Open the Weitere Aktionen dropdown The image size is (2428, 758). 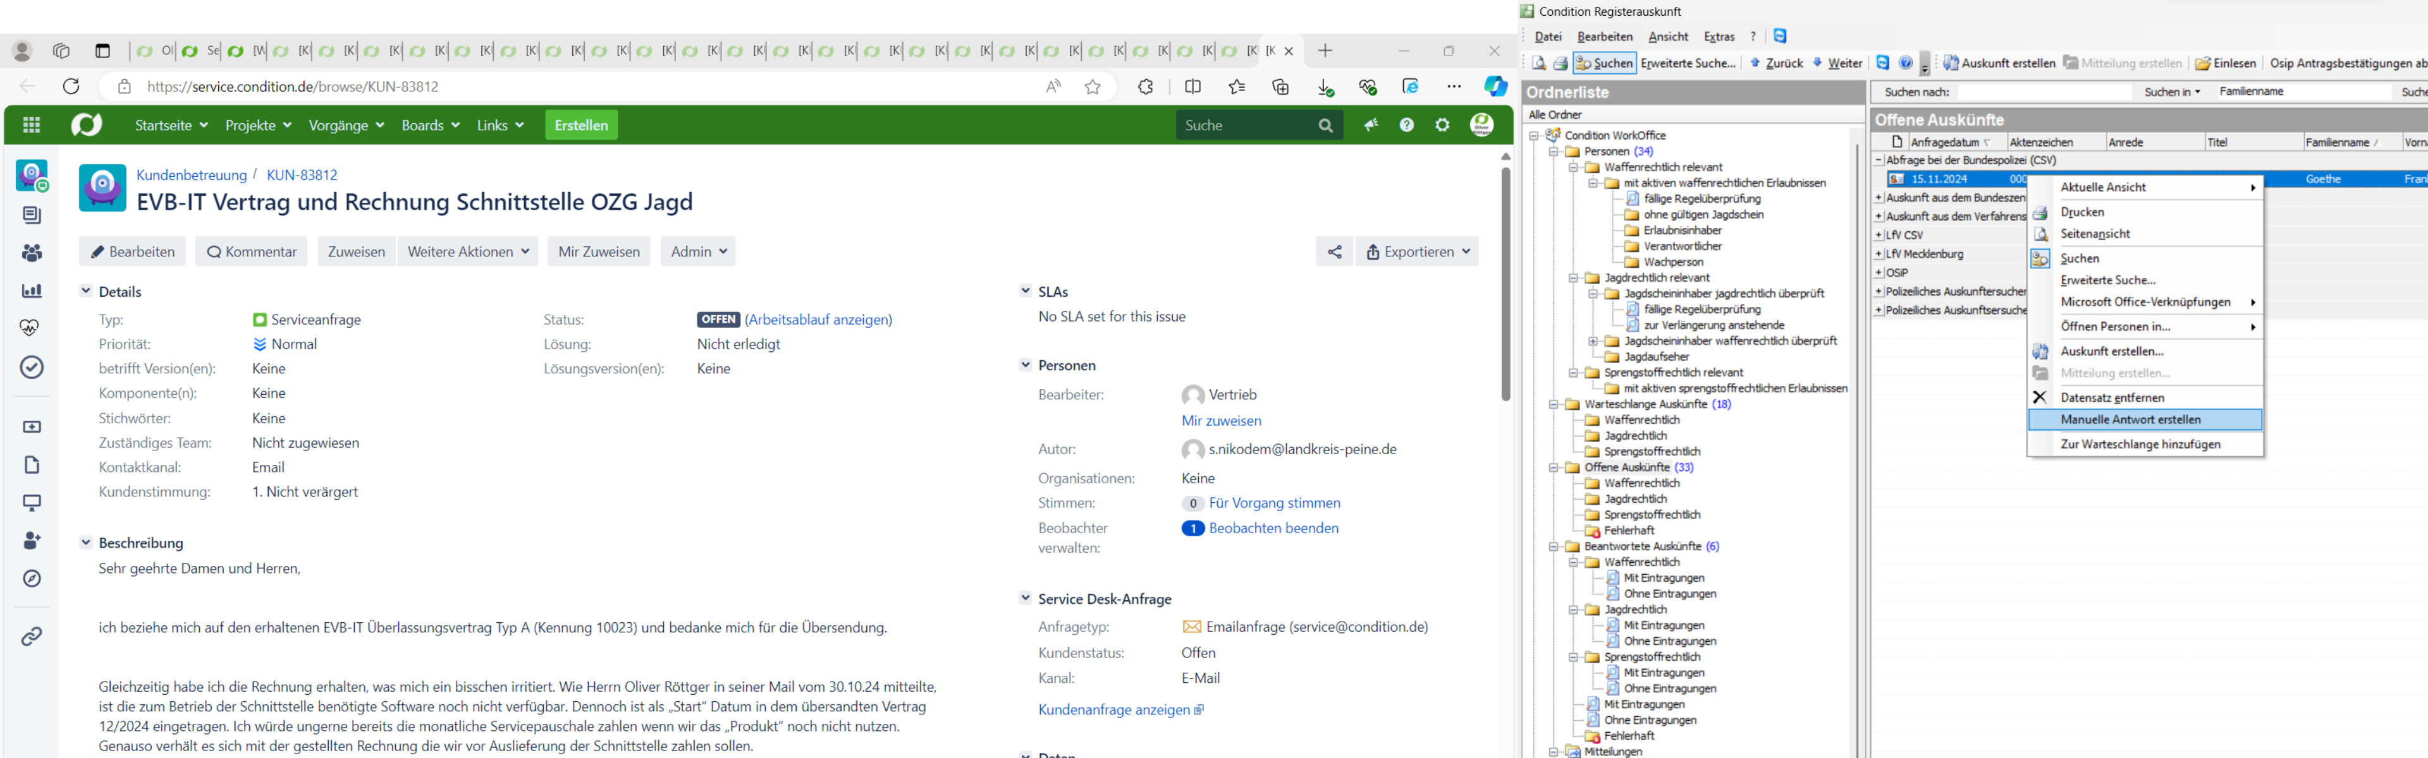pos(467,251)
